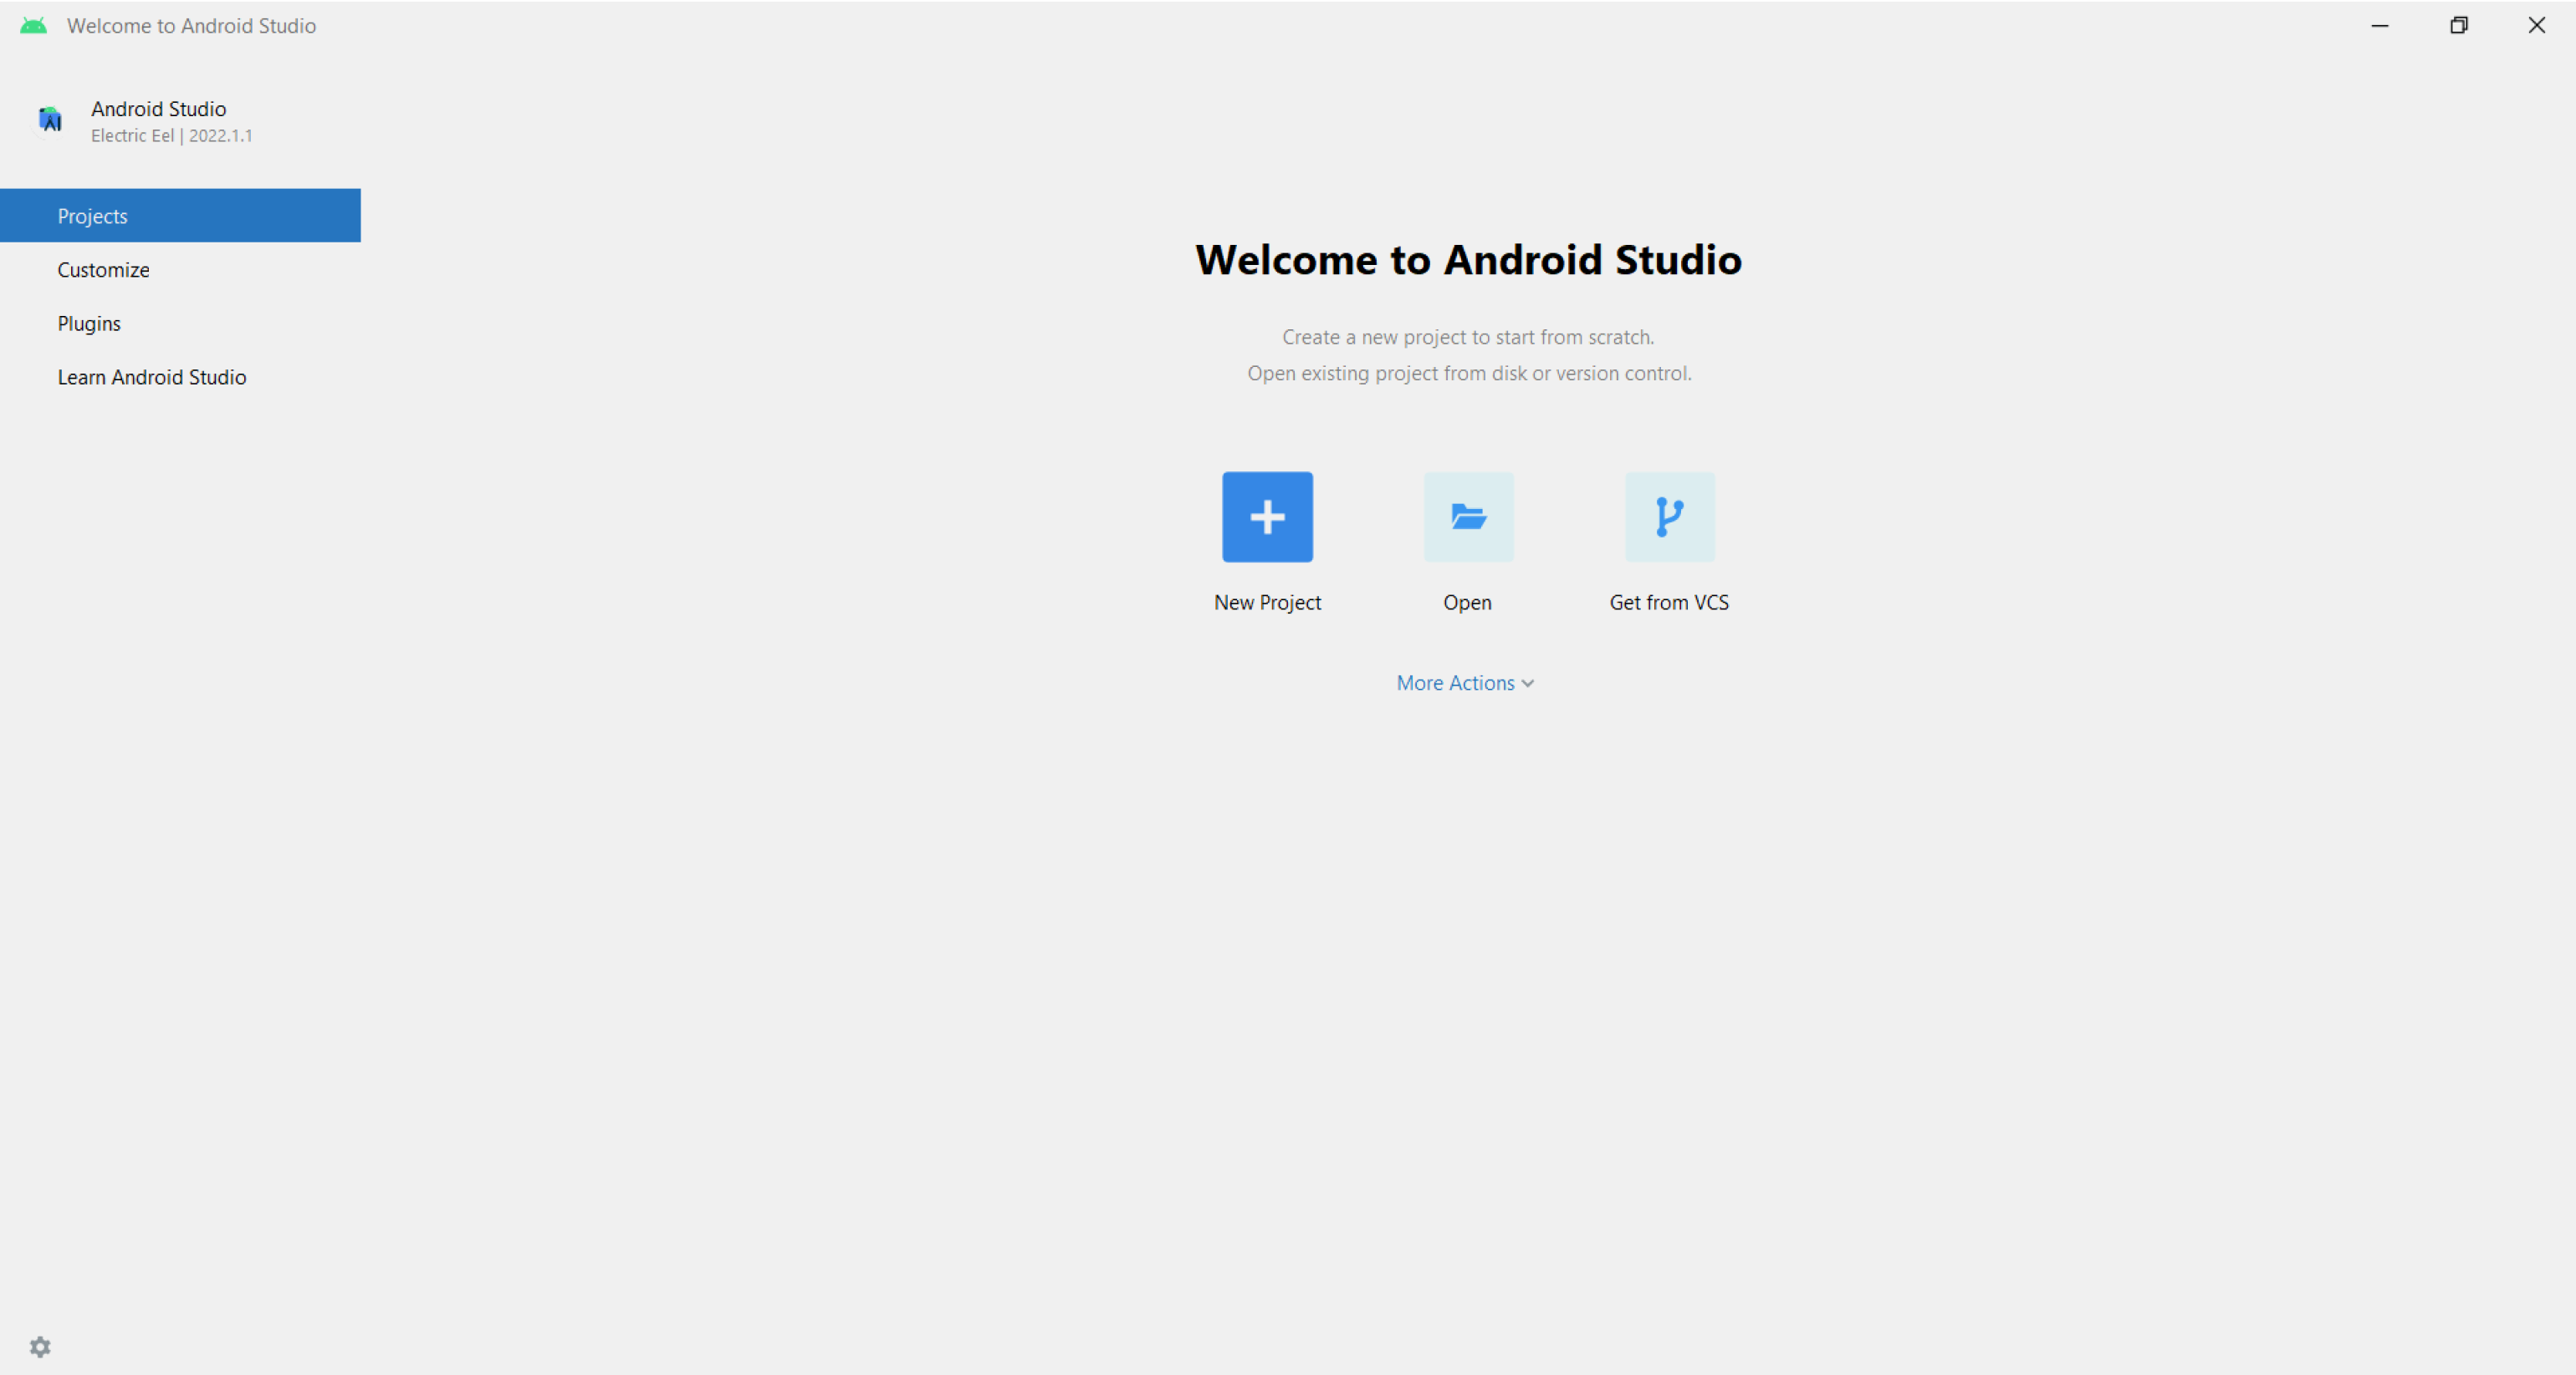Minimize the Welcome window
The width and height of the screenshot is (2576, 1375).
coord(2380,26)
